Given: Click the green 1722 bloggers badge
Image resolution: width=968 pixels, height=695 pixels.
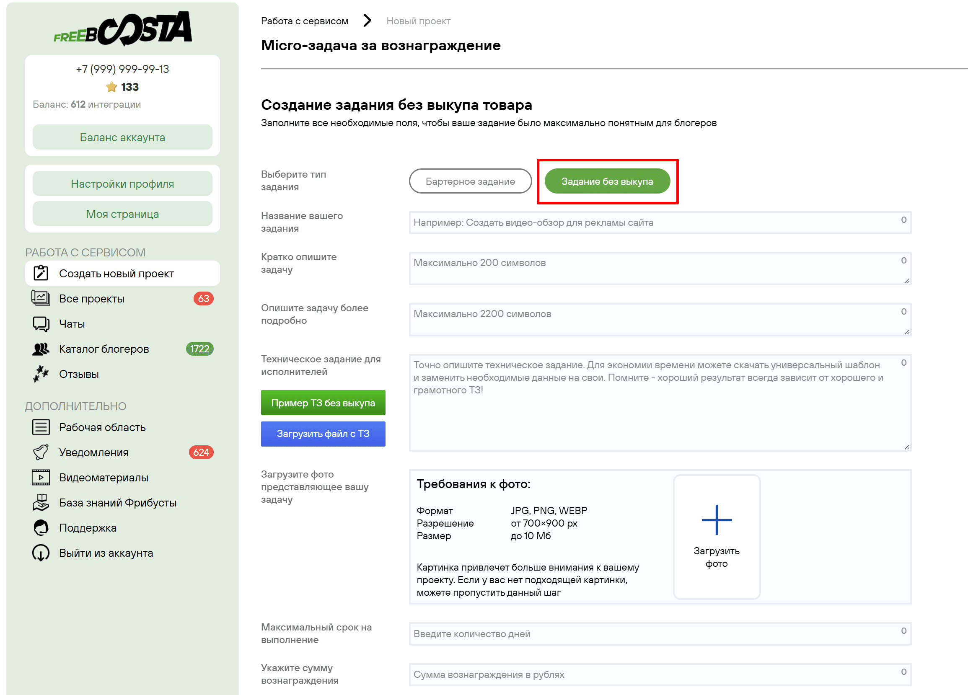Looking at the screenshot, I should (200, 349).
